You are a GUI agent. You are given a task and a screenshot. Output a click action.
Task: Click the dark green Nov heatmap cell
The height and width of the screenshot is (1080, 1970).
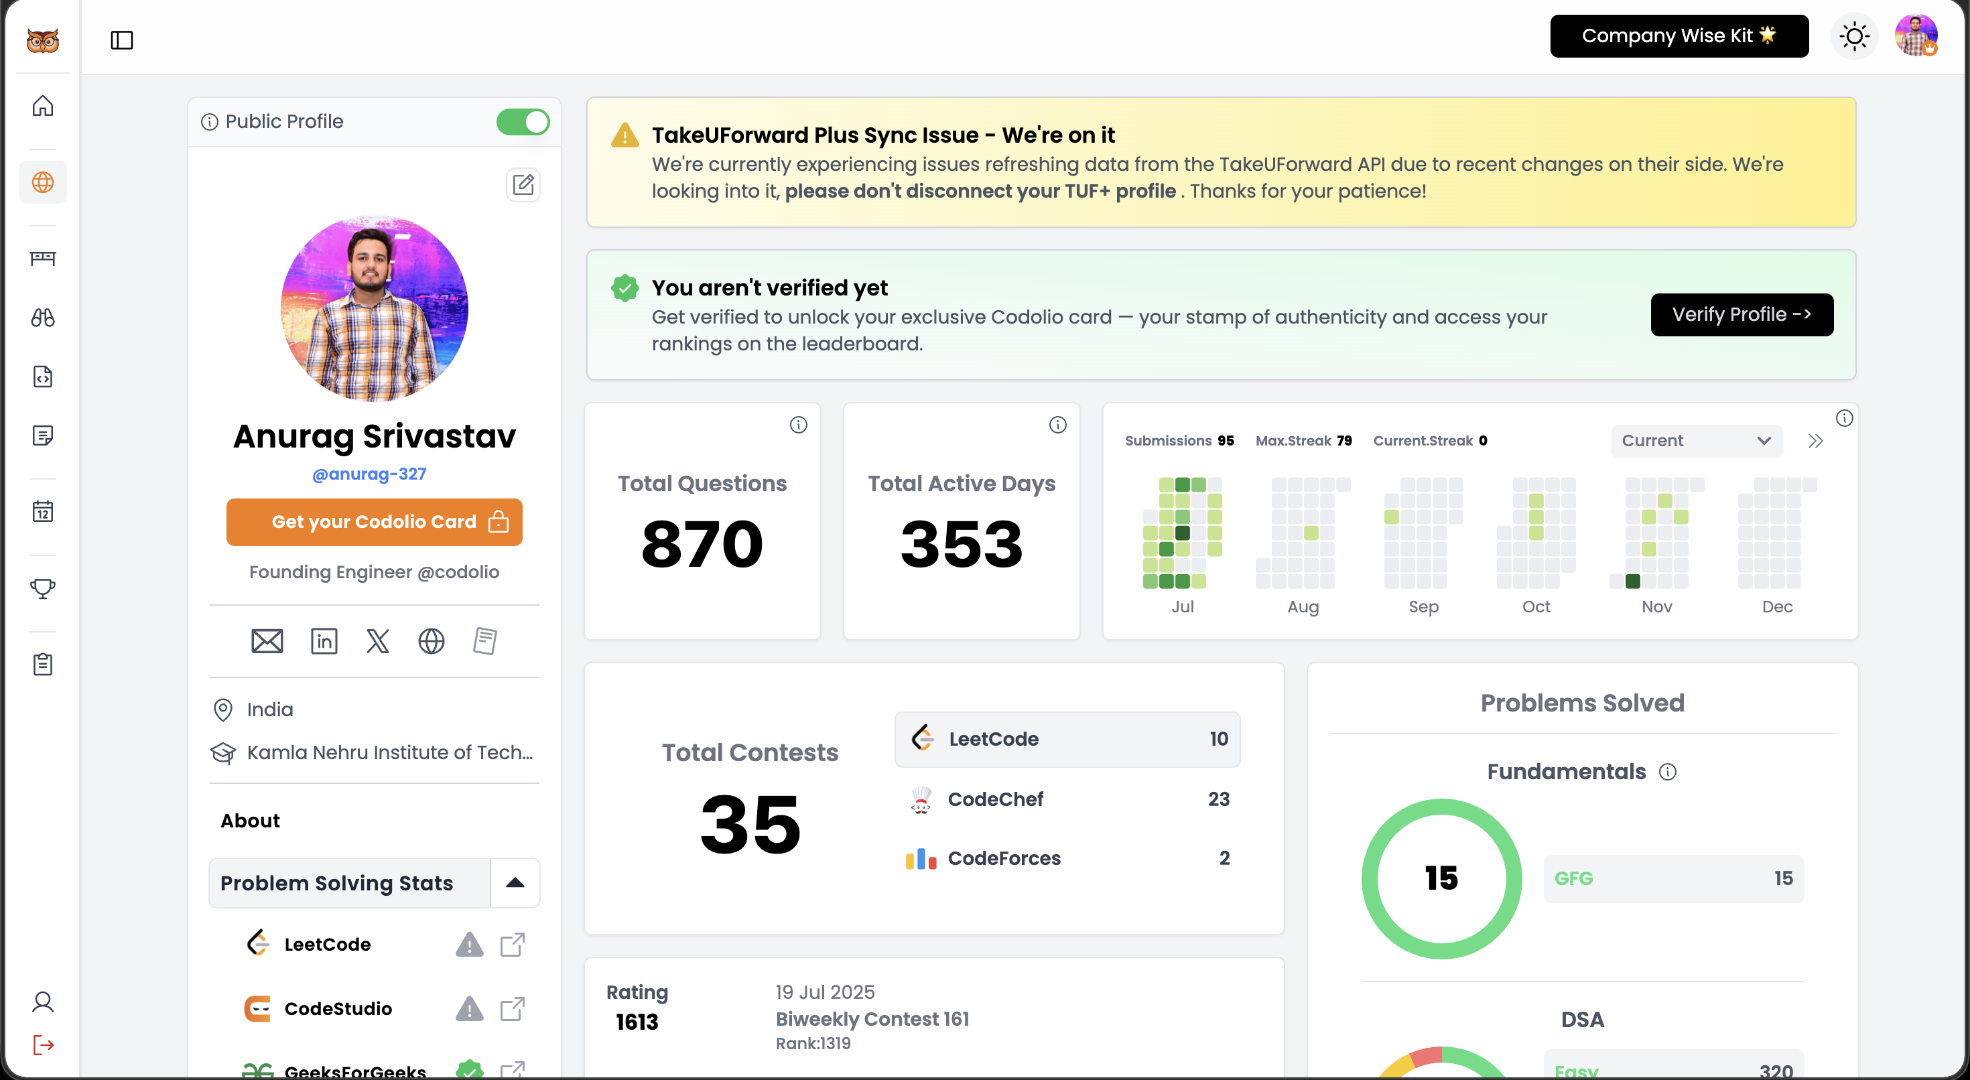point(1633,582)
